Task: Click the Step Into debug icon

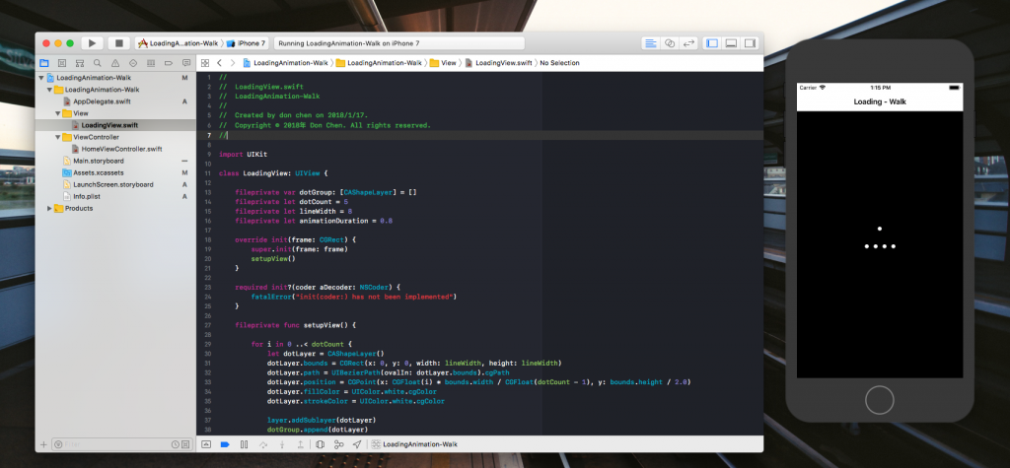Action: [x=281, y=444]
